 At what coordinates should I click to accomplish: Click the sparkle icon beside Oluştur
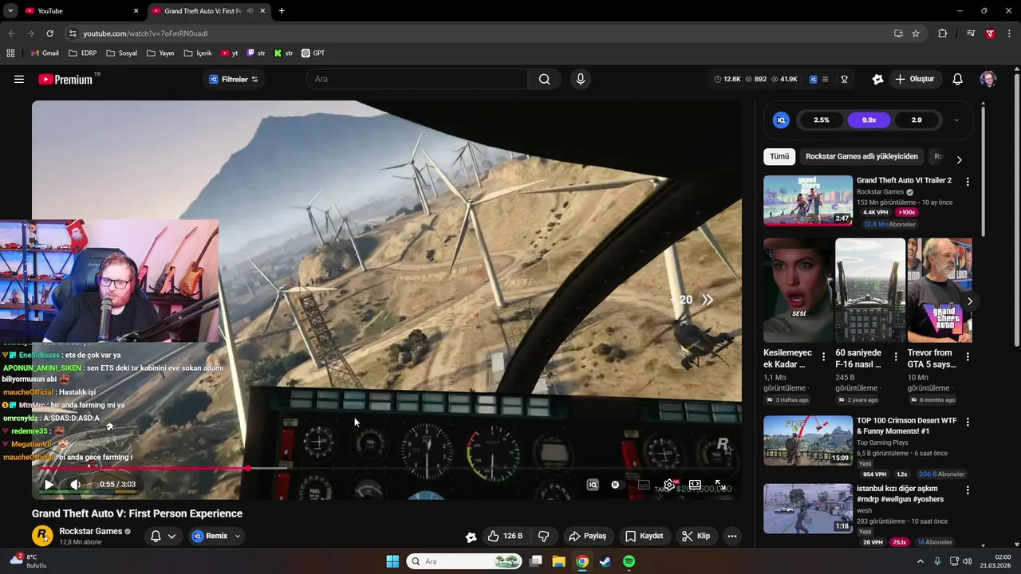point(877,79)
